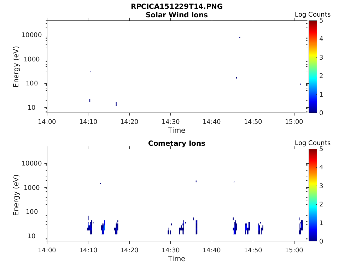Click the Time axis label under Cometary Ions plot
The height and width of the screenshot is (271, 362).
177,259
